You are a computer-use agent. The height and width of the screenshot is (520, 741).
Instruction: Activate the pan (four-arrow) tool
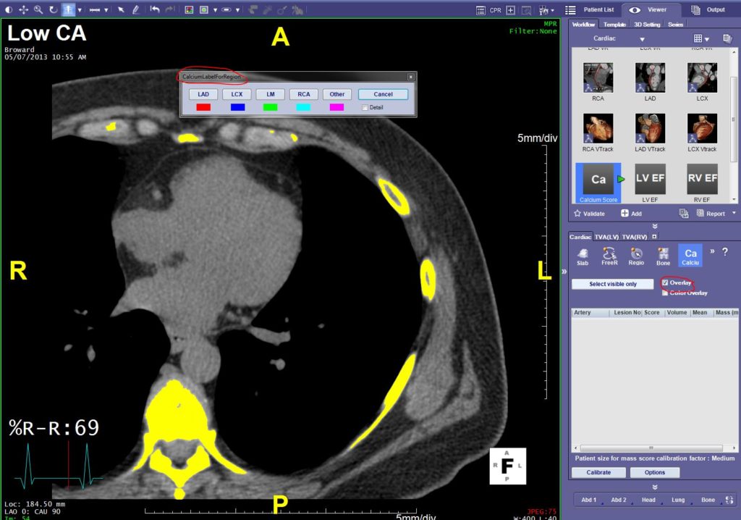24,9
